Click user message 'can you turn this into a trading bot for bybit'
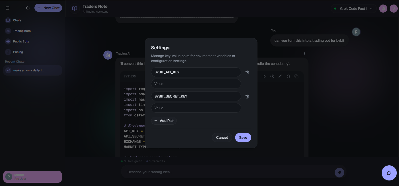Screen dimensions: 399x186 click(309, 40)
